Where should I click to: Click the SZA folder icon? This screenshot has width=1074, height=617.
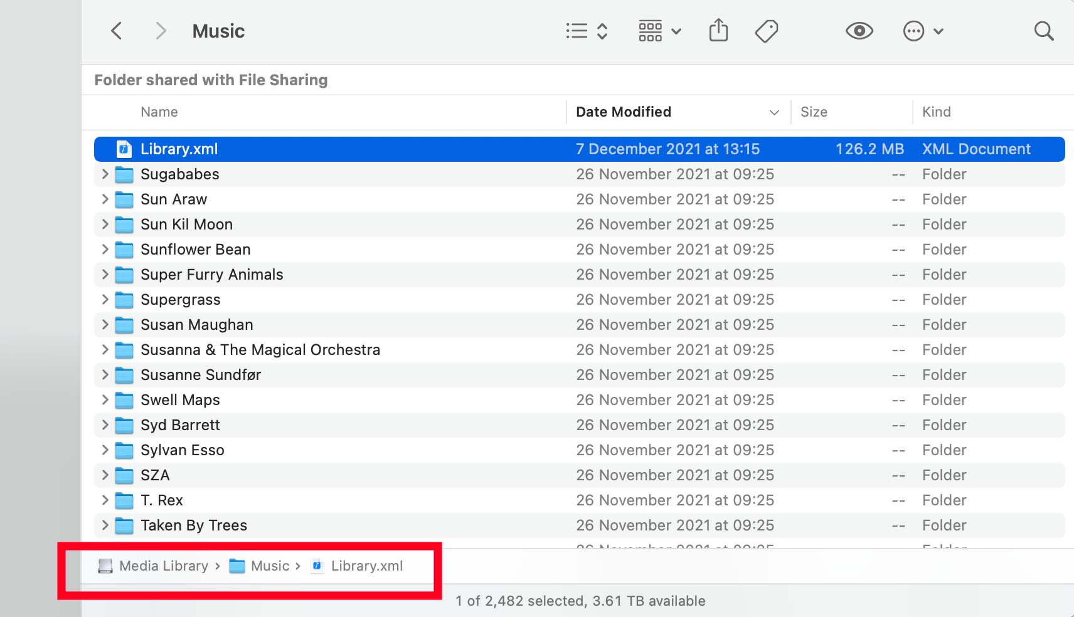click(x=124, y=475)
